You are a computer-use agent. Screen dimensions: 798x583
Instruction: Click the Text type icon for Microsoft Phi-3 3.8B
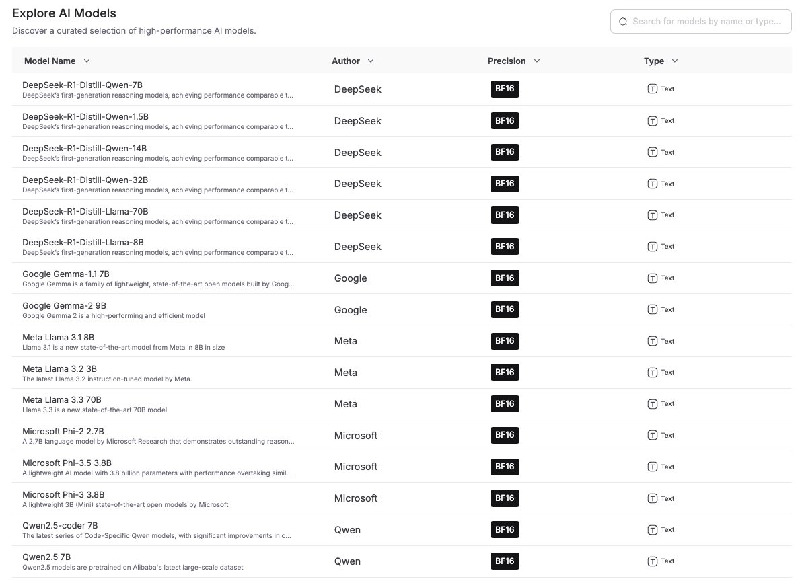pyautogui.click(x=653, y=498)
